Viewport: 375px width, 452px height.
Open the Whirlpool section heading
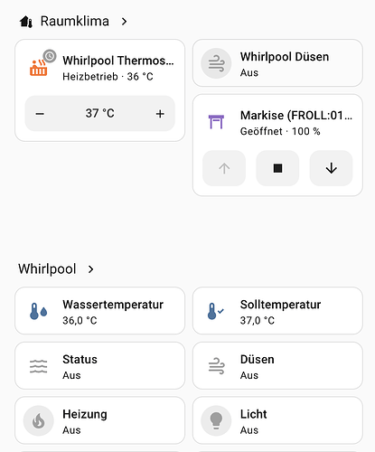click(47, 268)
